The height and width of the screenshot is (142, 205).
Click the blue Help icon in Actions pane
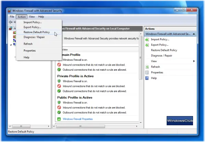pyautogui.click(x=147, y=78)
